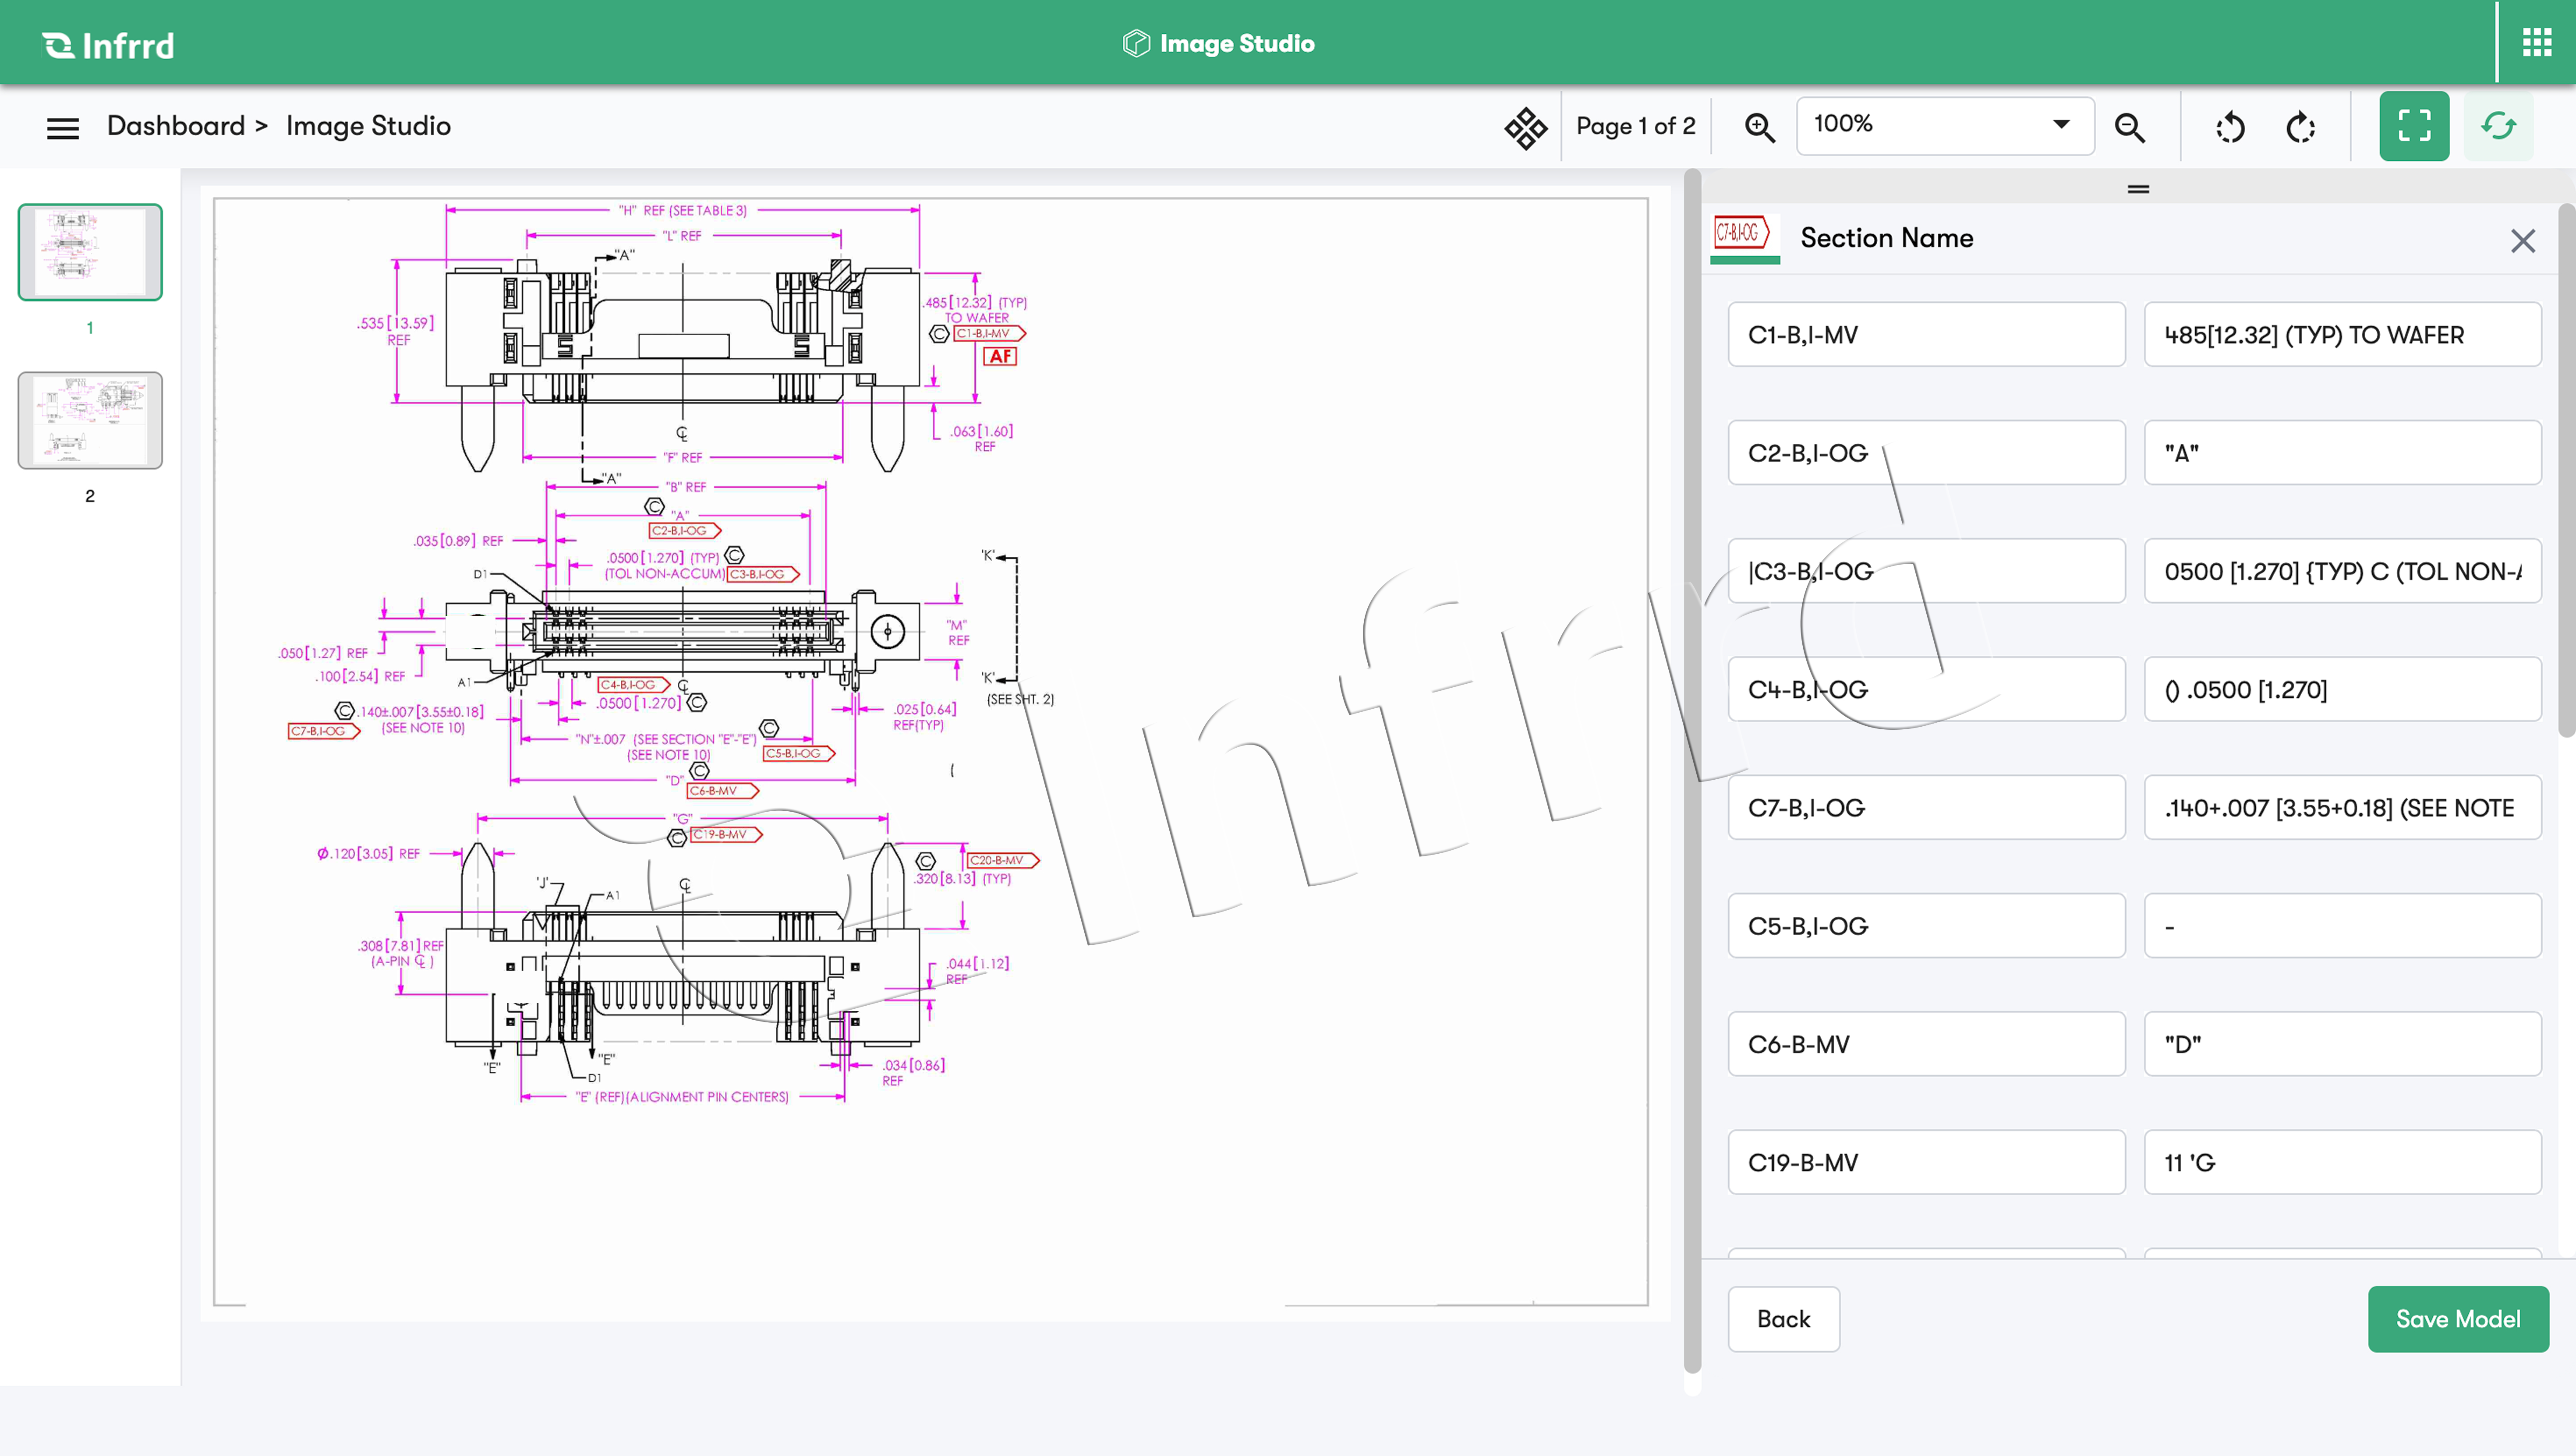2576x1456 pixels.
Task: Click the C6-B-MV value field "D"
Action: tap(2341, 1044)
